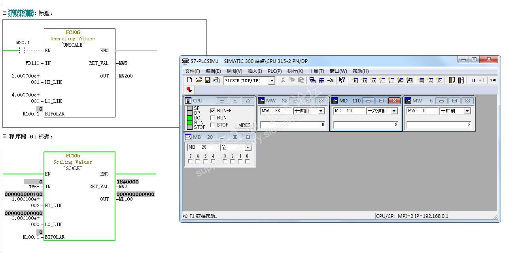Insert a bit memory (M) variable window
Image resolution: width=518 pixels, height=259 pixels.
point(373,80)
